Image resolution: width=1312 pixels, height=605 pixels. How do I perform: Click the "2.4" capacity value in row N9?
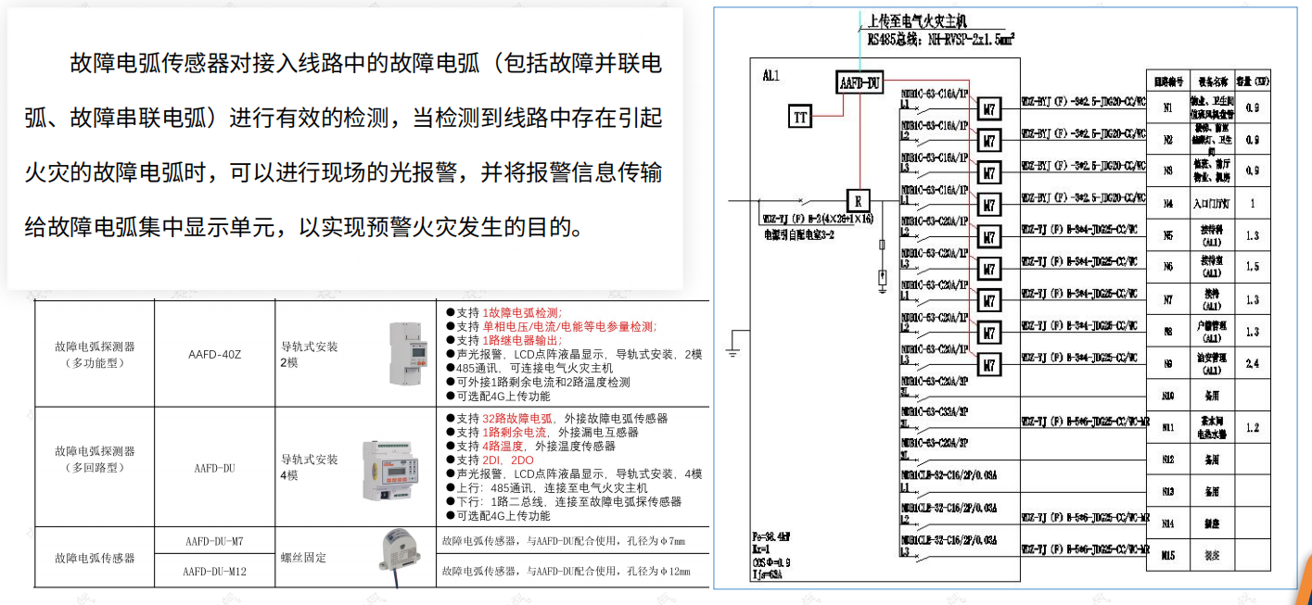point(1253,364)
